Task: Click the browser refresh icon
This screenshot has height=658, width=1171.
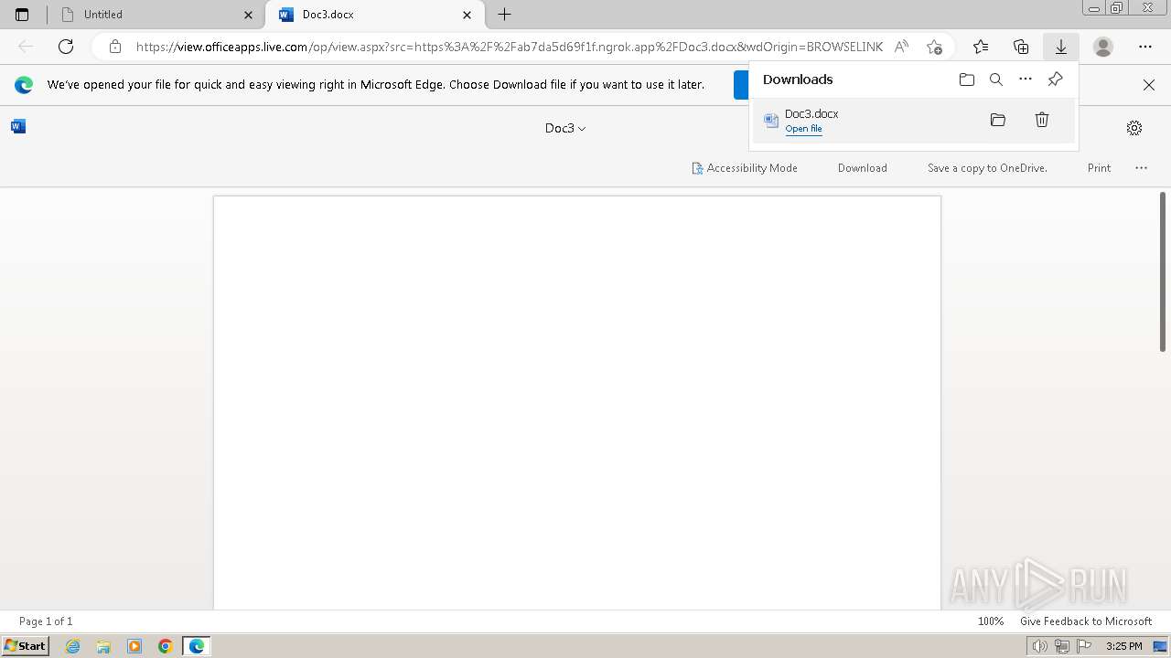Action: [x=66, y=47]
